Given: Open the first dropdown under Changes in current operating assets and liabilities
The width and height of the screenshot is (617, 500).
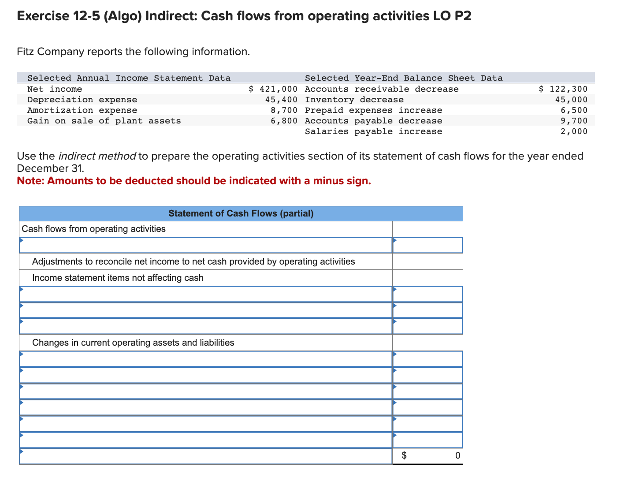Looking at the screenshot, I should pos(205,359).
